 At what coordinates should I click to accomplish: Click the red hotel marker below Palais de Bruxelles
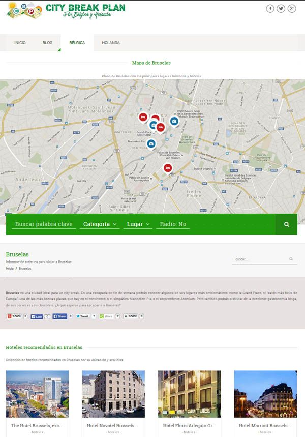click(x=167, y=168)
